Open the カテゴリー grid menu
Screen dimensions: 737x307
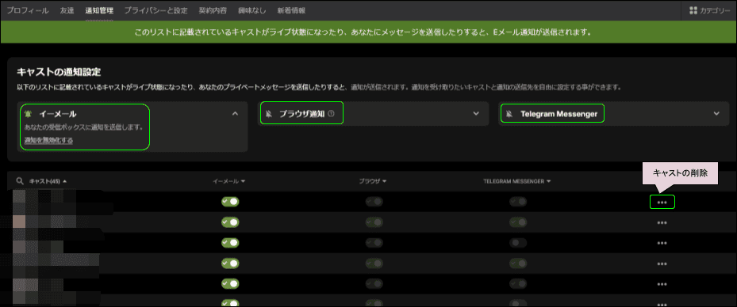tap(709, 10)
